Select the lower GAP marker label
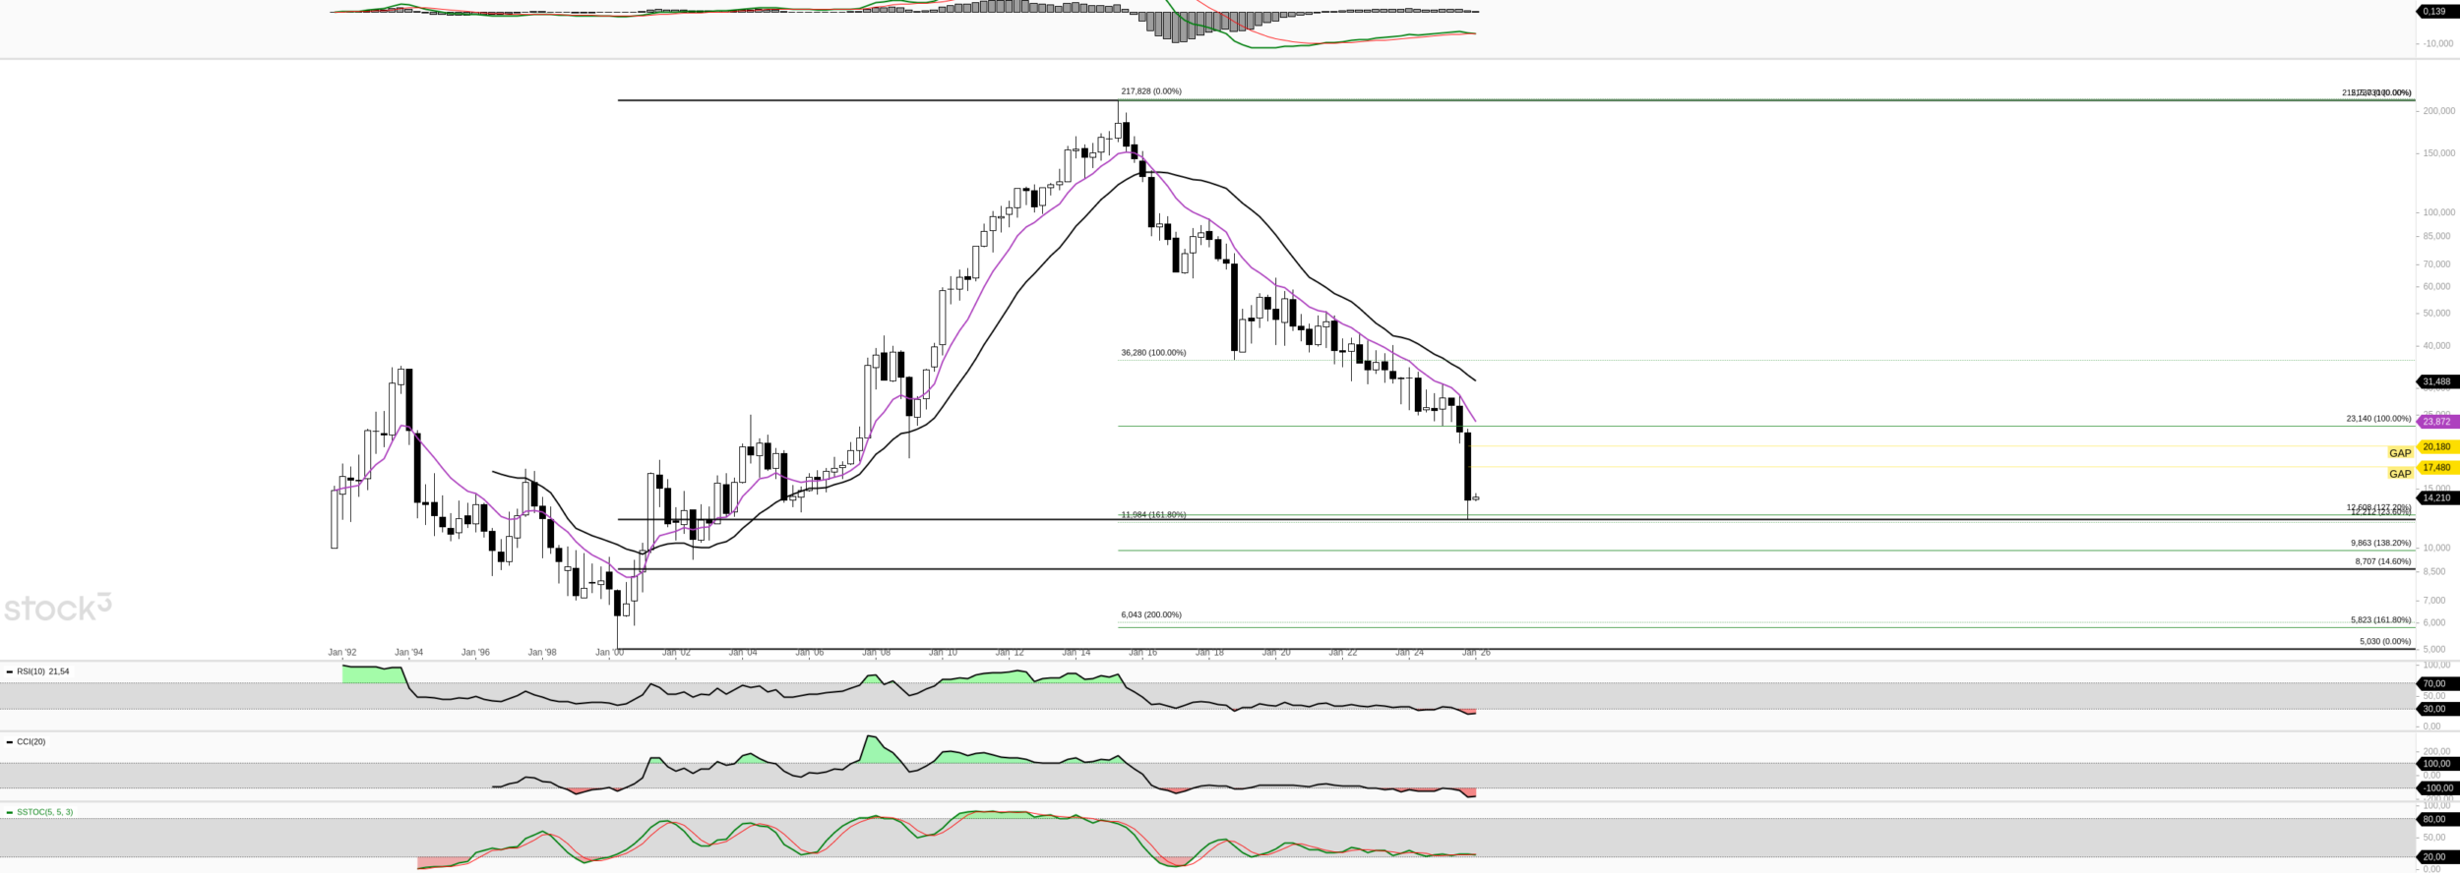Image resolution: width=2460 pixels, height=873 pixels. point(2400,474)
